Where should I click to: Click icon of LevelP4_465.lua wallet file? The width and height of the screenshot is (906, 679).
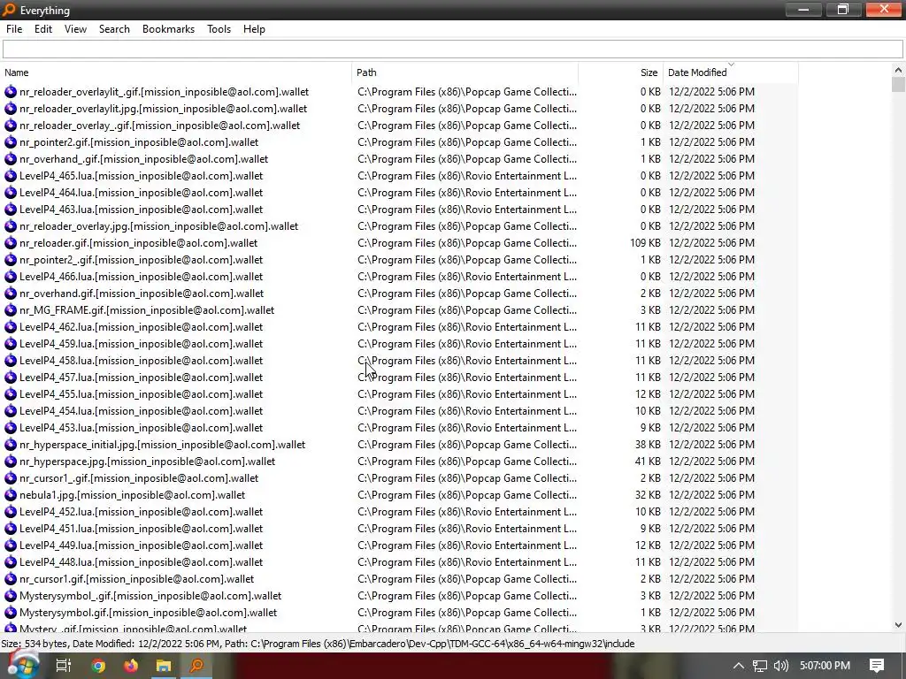11,176
